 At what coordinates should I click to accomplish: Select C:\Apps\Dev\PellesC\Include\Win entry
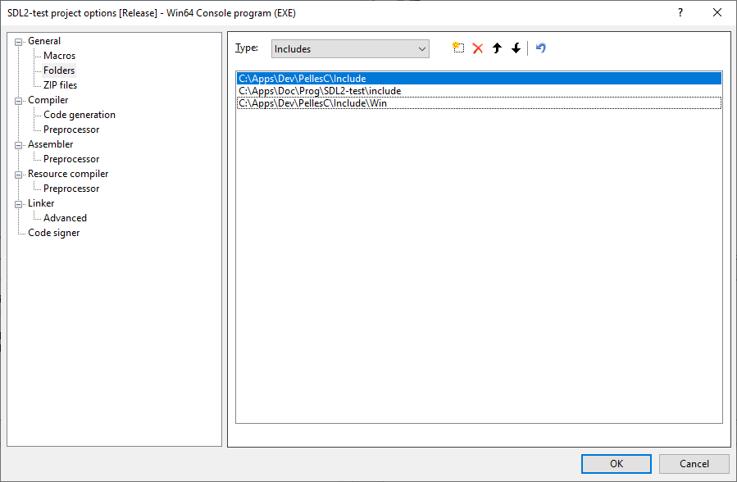pyautogui.click(x=479, y=103)
